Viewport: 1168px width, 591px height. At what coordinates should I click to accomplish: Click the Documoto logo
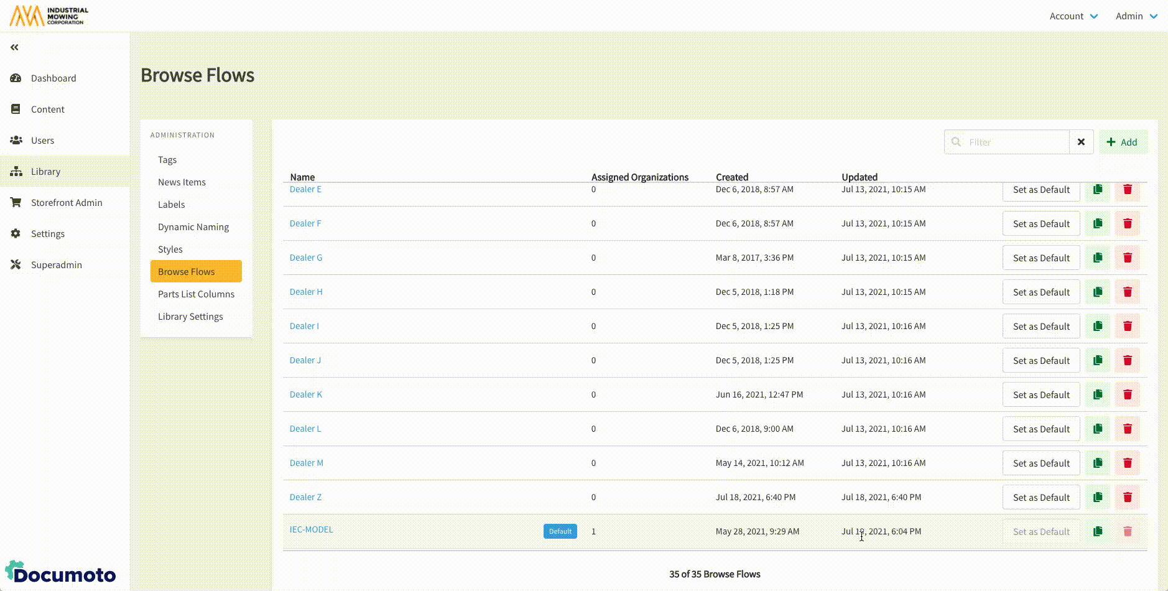[x=61, y=573]
